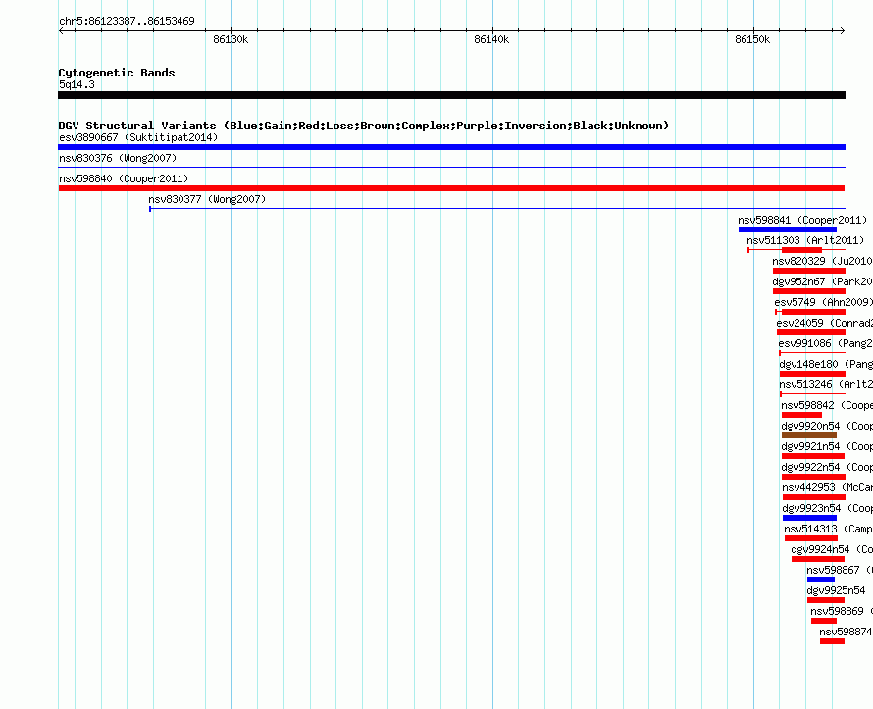Image resolution: width=873 pixels, height=709 pixels.
Task: Select the brown dgv9920n54 complex bar
Action: (x=809, y=435)
